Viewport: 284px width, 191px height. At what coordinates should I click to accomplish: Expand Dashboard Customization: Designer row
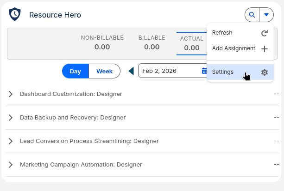point(11,94)
